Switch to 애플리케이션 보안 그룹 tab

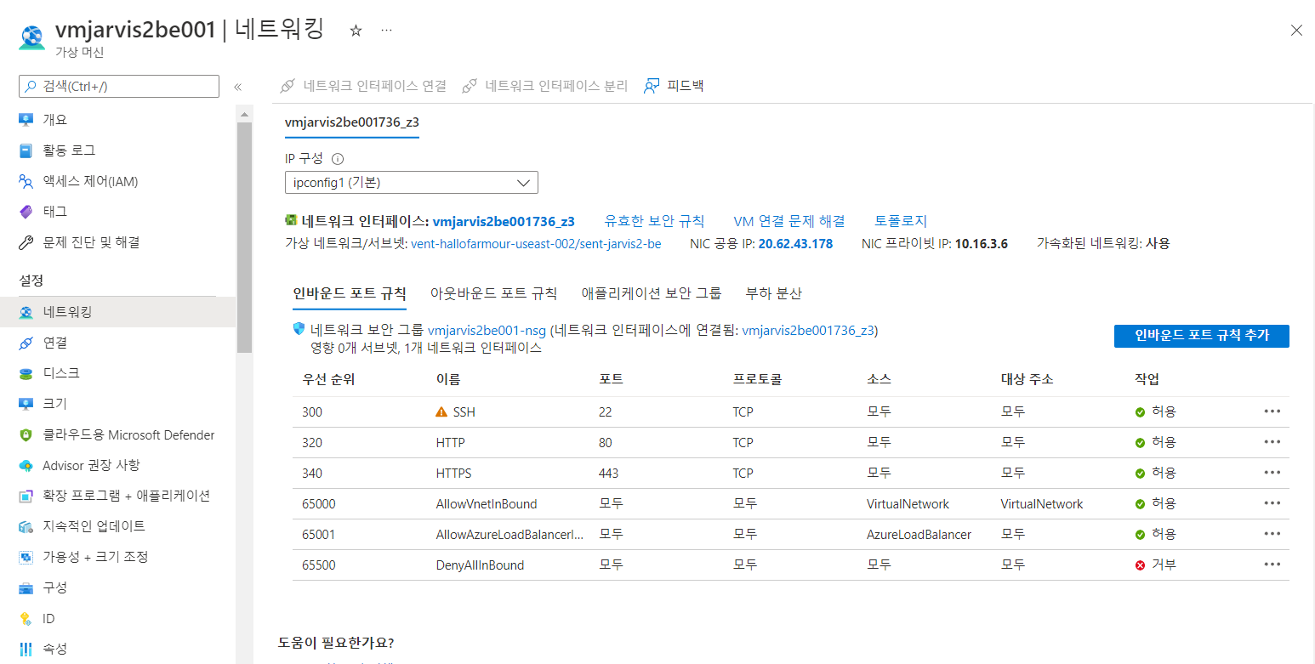coord(652,293)
